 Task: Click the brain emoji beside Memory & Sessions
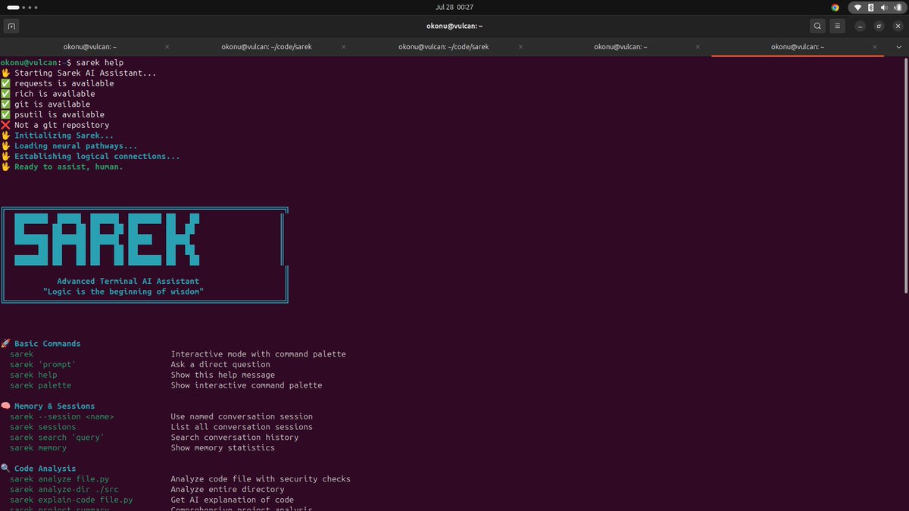pyautogui.click(x=5, y=407)
